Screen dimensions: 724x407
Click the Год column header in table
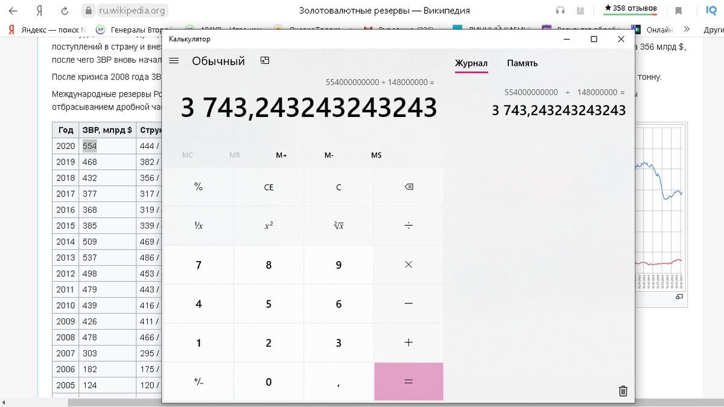66,130
